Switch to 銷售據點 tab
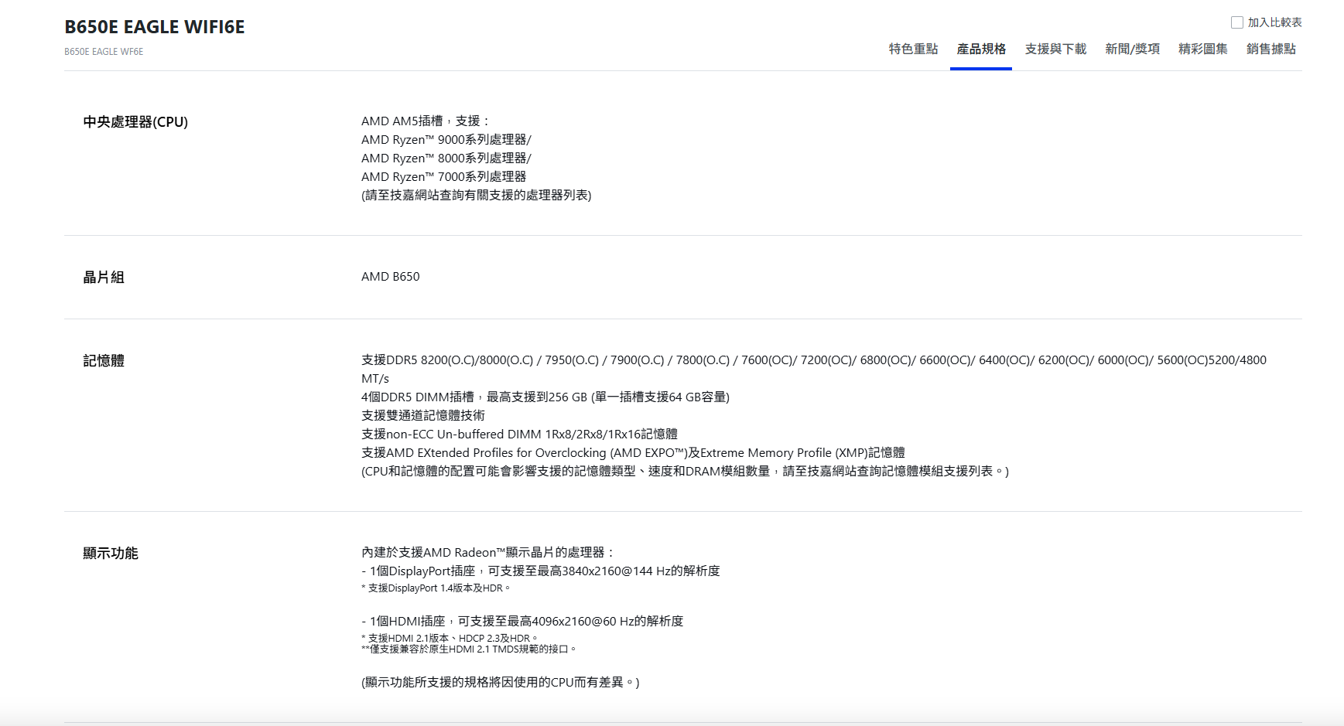 point(1270,49)
